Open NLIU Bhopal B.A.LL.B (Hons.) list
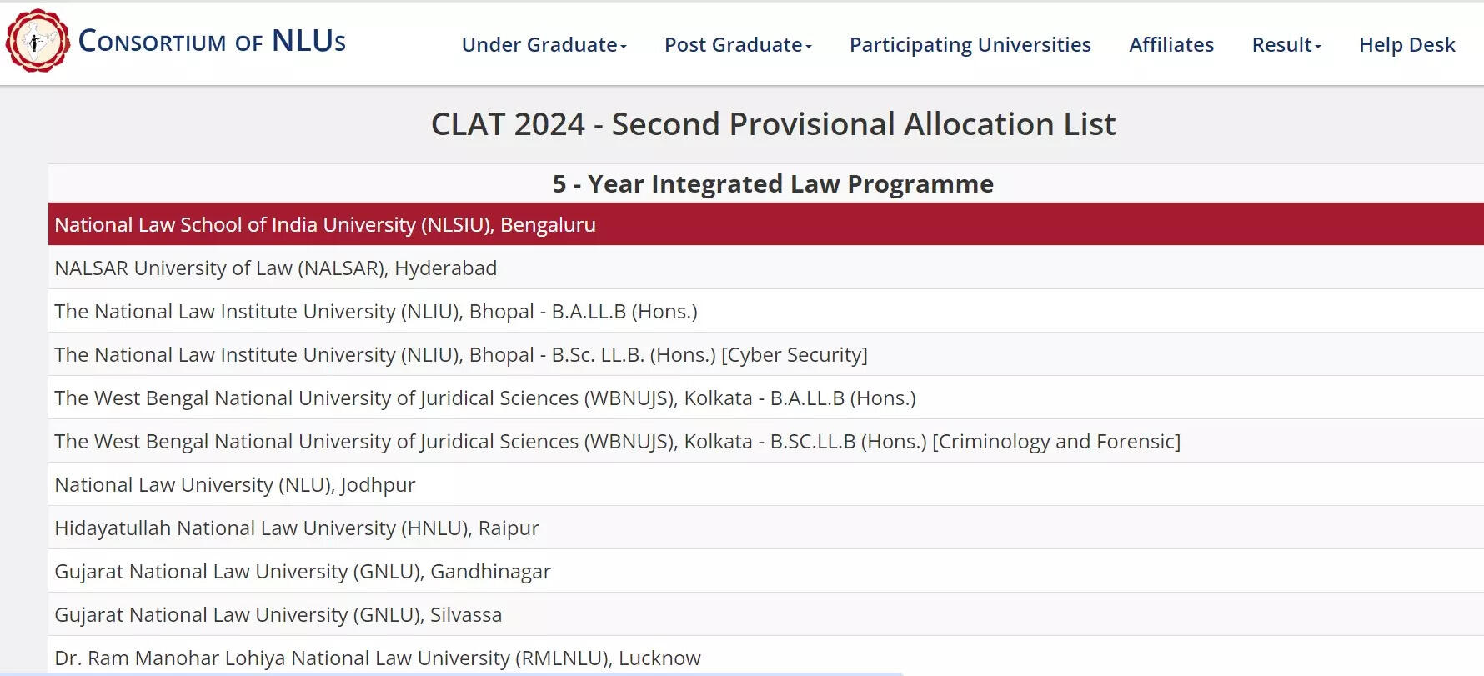1484x676 pixels. click(x=766, y=311)
